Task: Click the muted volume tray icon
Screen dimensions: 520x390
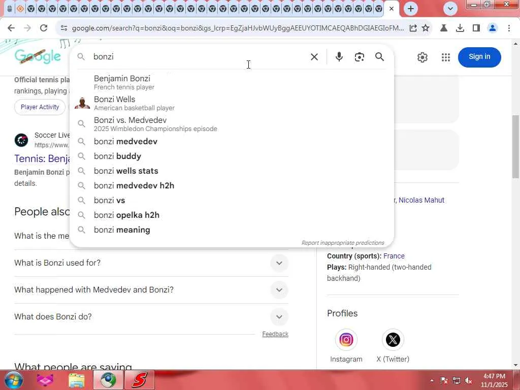Action: pos(468,380)
